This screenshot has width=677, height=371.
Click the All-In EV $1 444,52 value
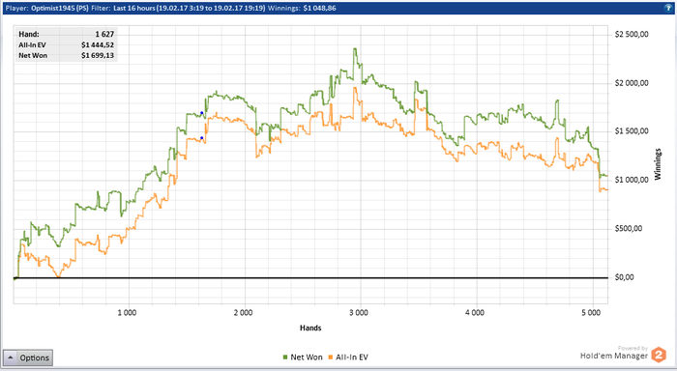(98, 44)
